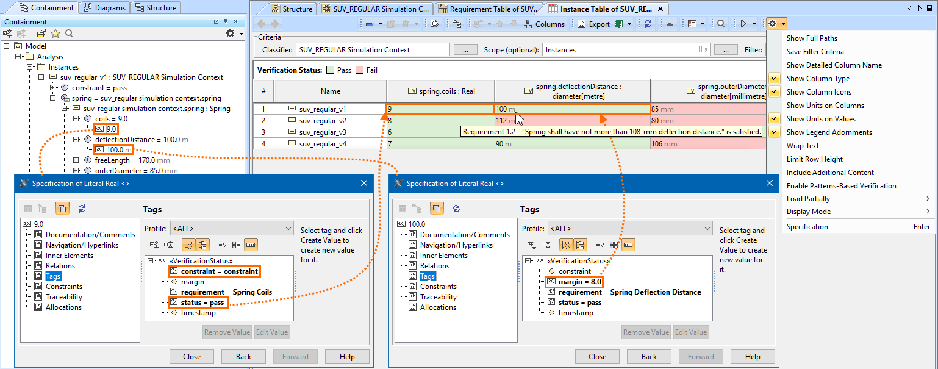Screen dimensions: 938x369
Task: Click the Classifier input field
Action: [x=372, y=50]
